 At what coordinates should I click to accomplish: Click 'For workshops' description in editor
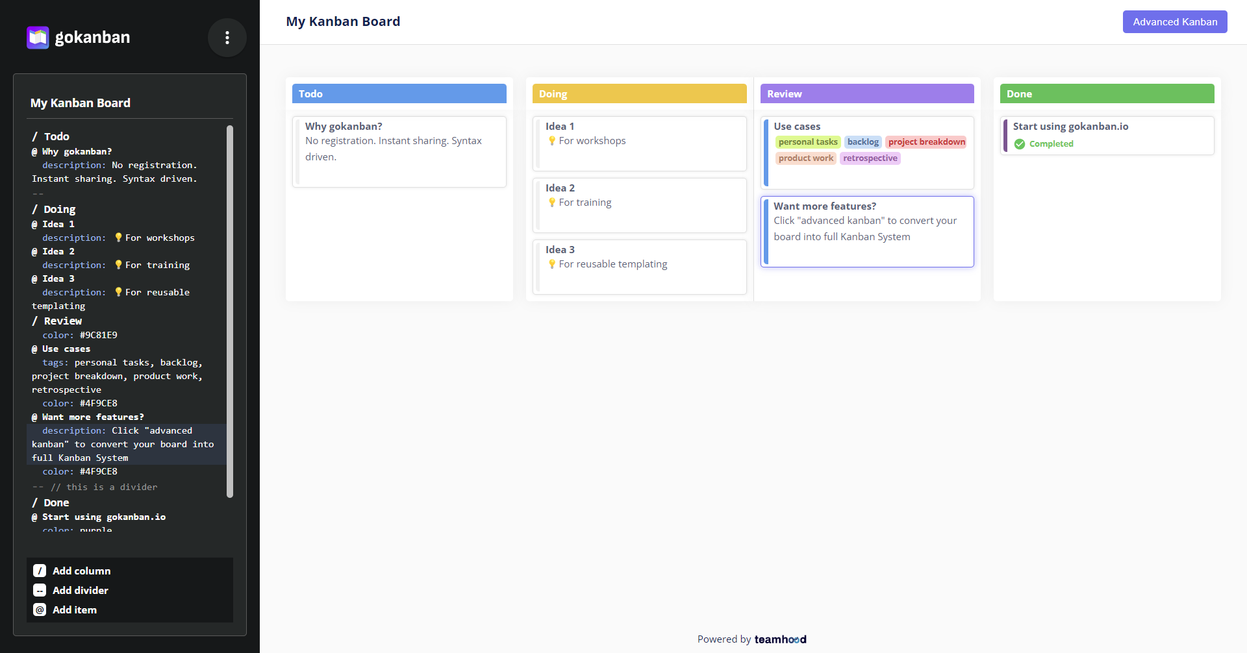[160, 238]
